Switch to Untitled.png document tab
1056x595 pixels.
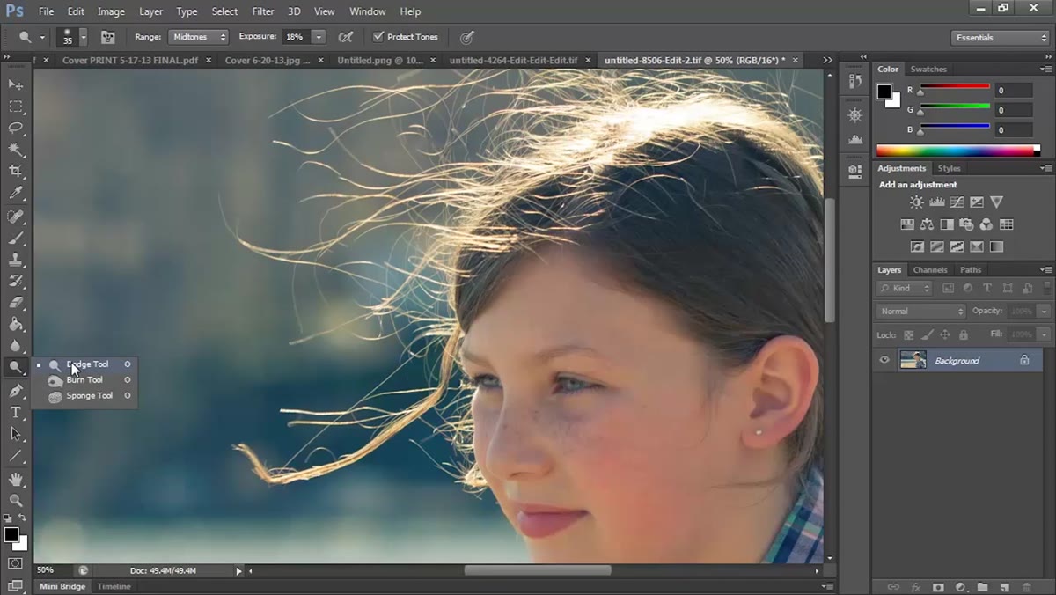[380, 60]
